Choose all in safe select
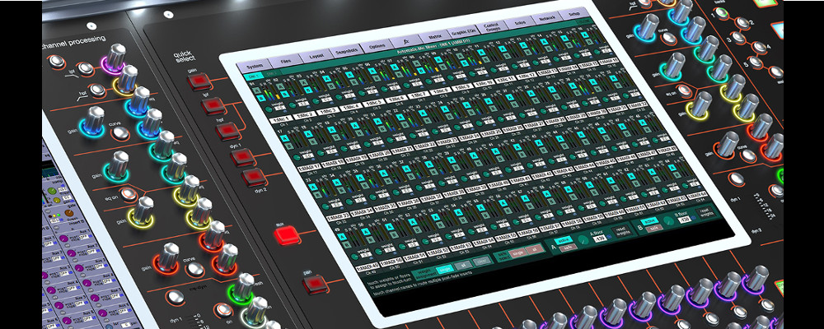824x329 pixels. click(x=534, y=249)
